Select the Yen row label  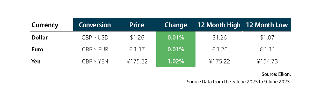click(36, 61)
